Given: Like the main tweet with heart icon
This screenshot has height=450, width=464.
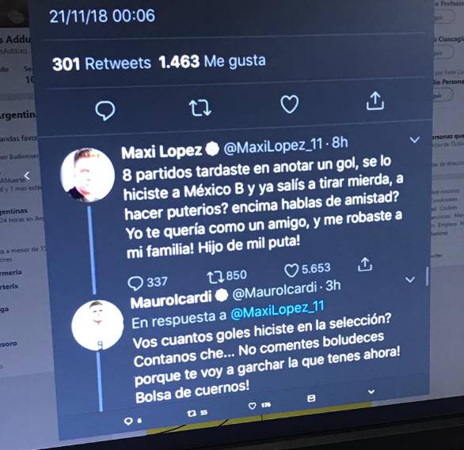Looking at the screenshot, I should click(289, 104).
